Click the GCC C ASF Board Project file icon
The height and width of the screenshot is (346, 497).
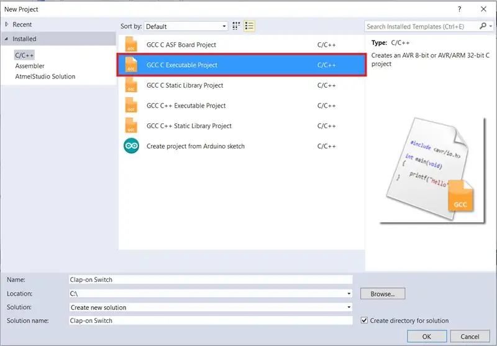(131, 44)
